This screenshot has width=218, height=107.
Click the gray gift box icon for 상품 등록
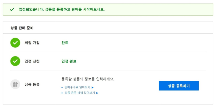point(15,84)
